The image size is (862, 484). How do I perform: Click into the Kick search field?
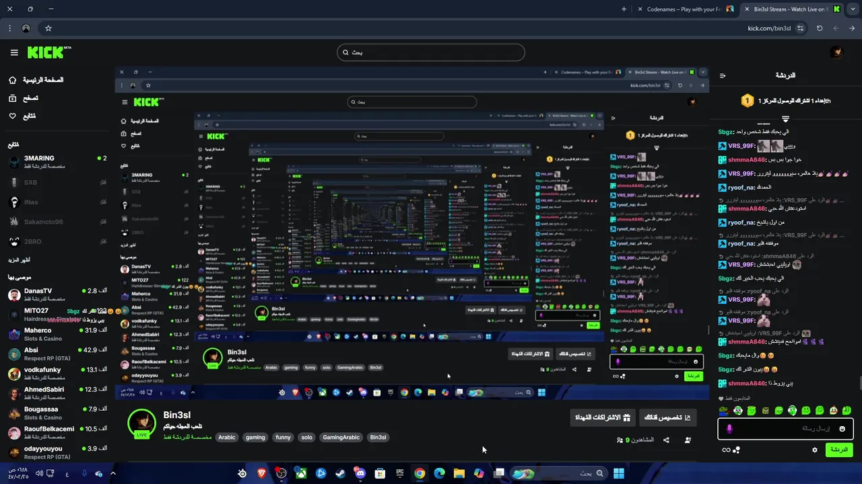click(x=431, y=52)
